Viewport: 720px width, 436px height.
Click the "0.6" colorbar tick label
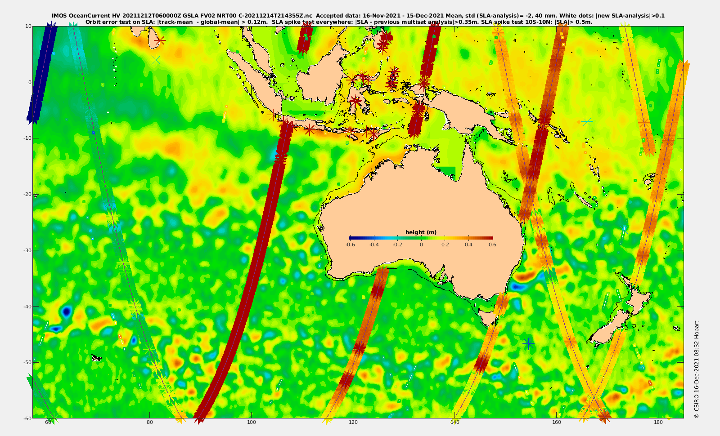493,245
